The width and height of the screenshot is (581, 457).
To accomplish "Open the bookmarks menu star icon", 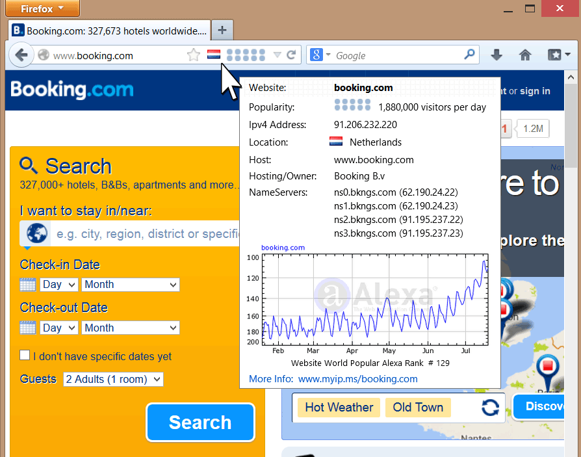I will (558, 55).
